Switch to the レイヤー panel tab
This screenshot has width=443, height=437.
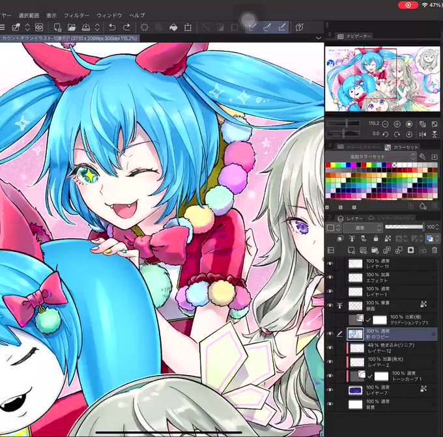[x=350, y=218]
